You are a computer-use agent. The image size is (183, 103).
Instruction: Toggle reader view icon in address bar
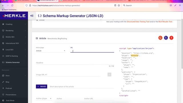pyautogui.click(x=115, y=5)
